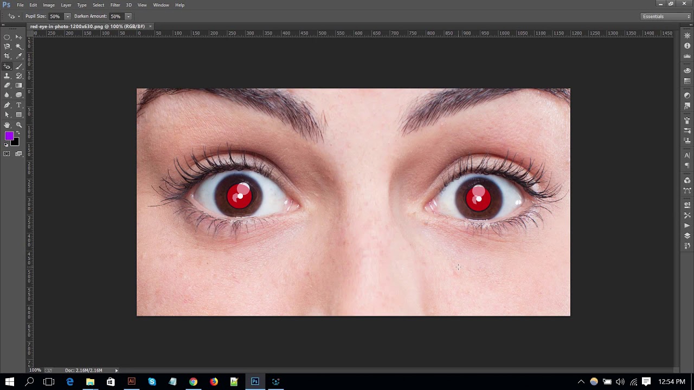Select the Move tool
Viewport: 694px width, 390px height.
[19, 37]
